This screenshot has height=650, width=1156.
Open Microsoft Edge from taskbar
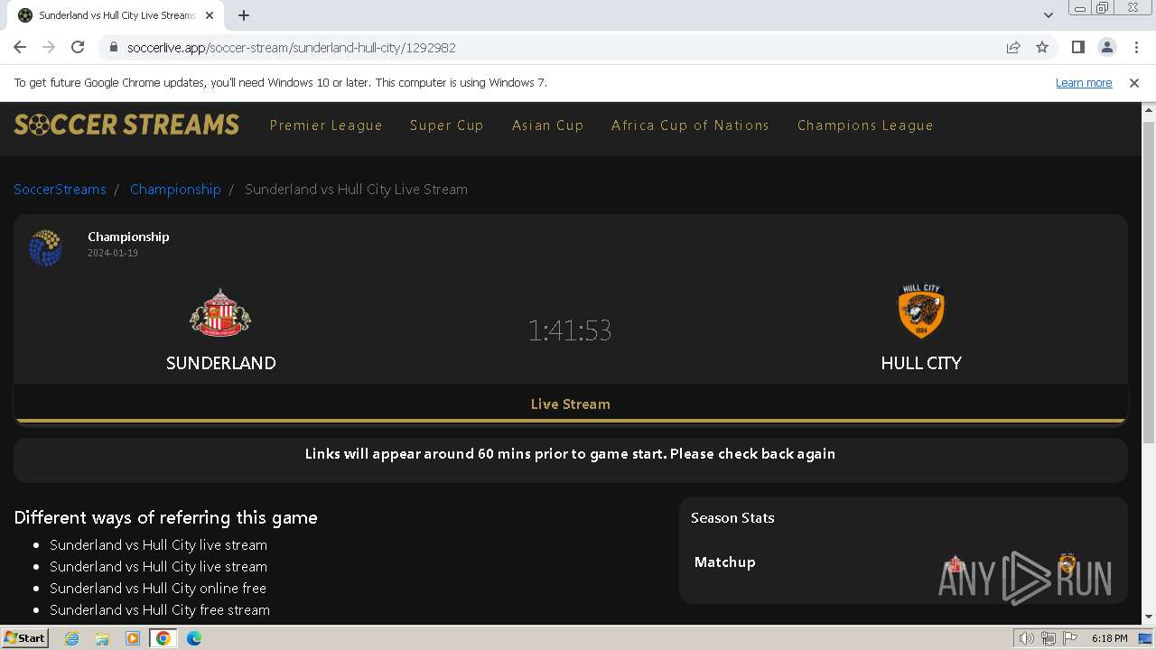(x=194, y=638)
